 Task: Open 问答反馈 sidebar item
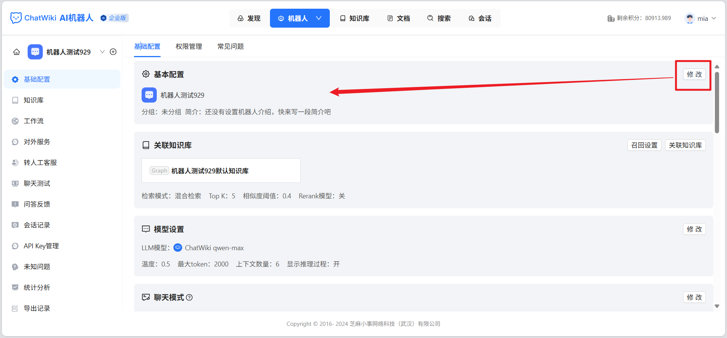[x=62, y=204]
